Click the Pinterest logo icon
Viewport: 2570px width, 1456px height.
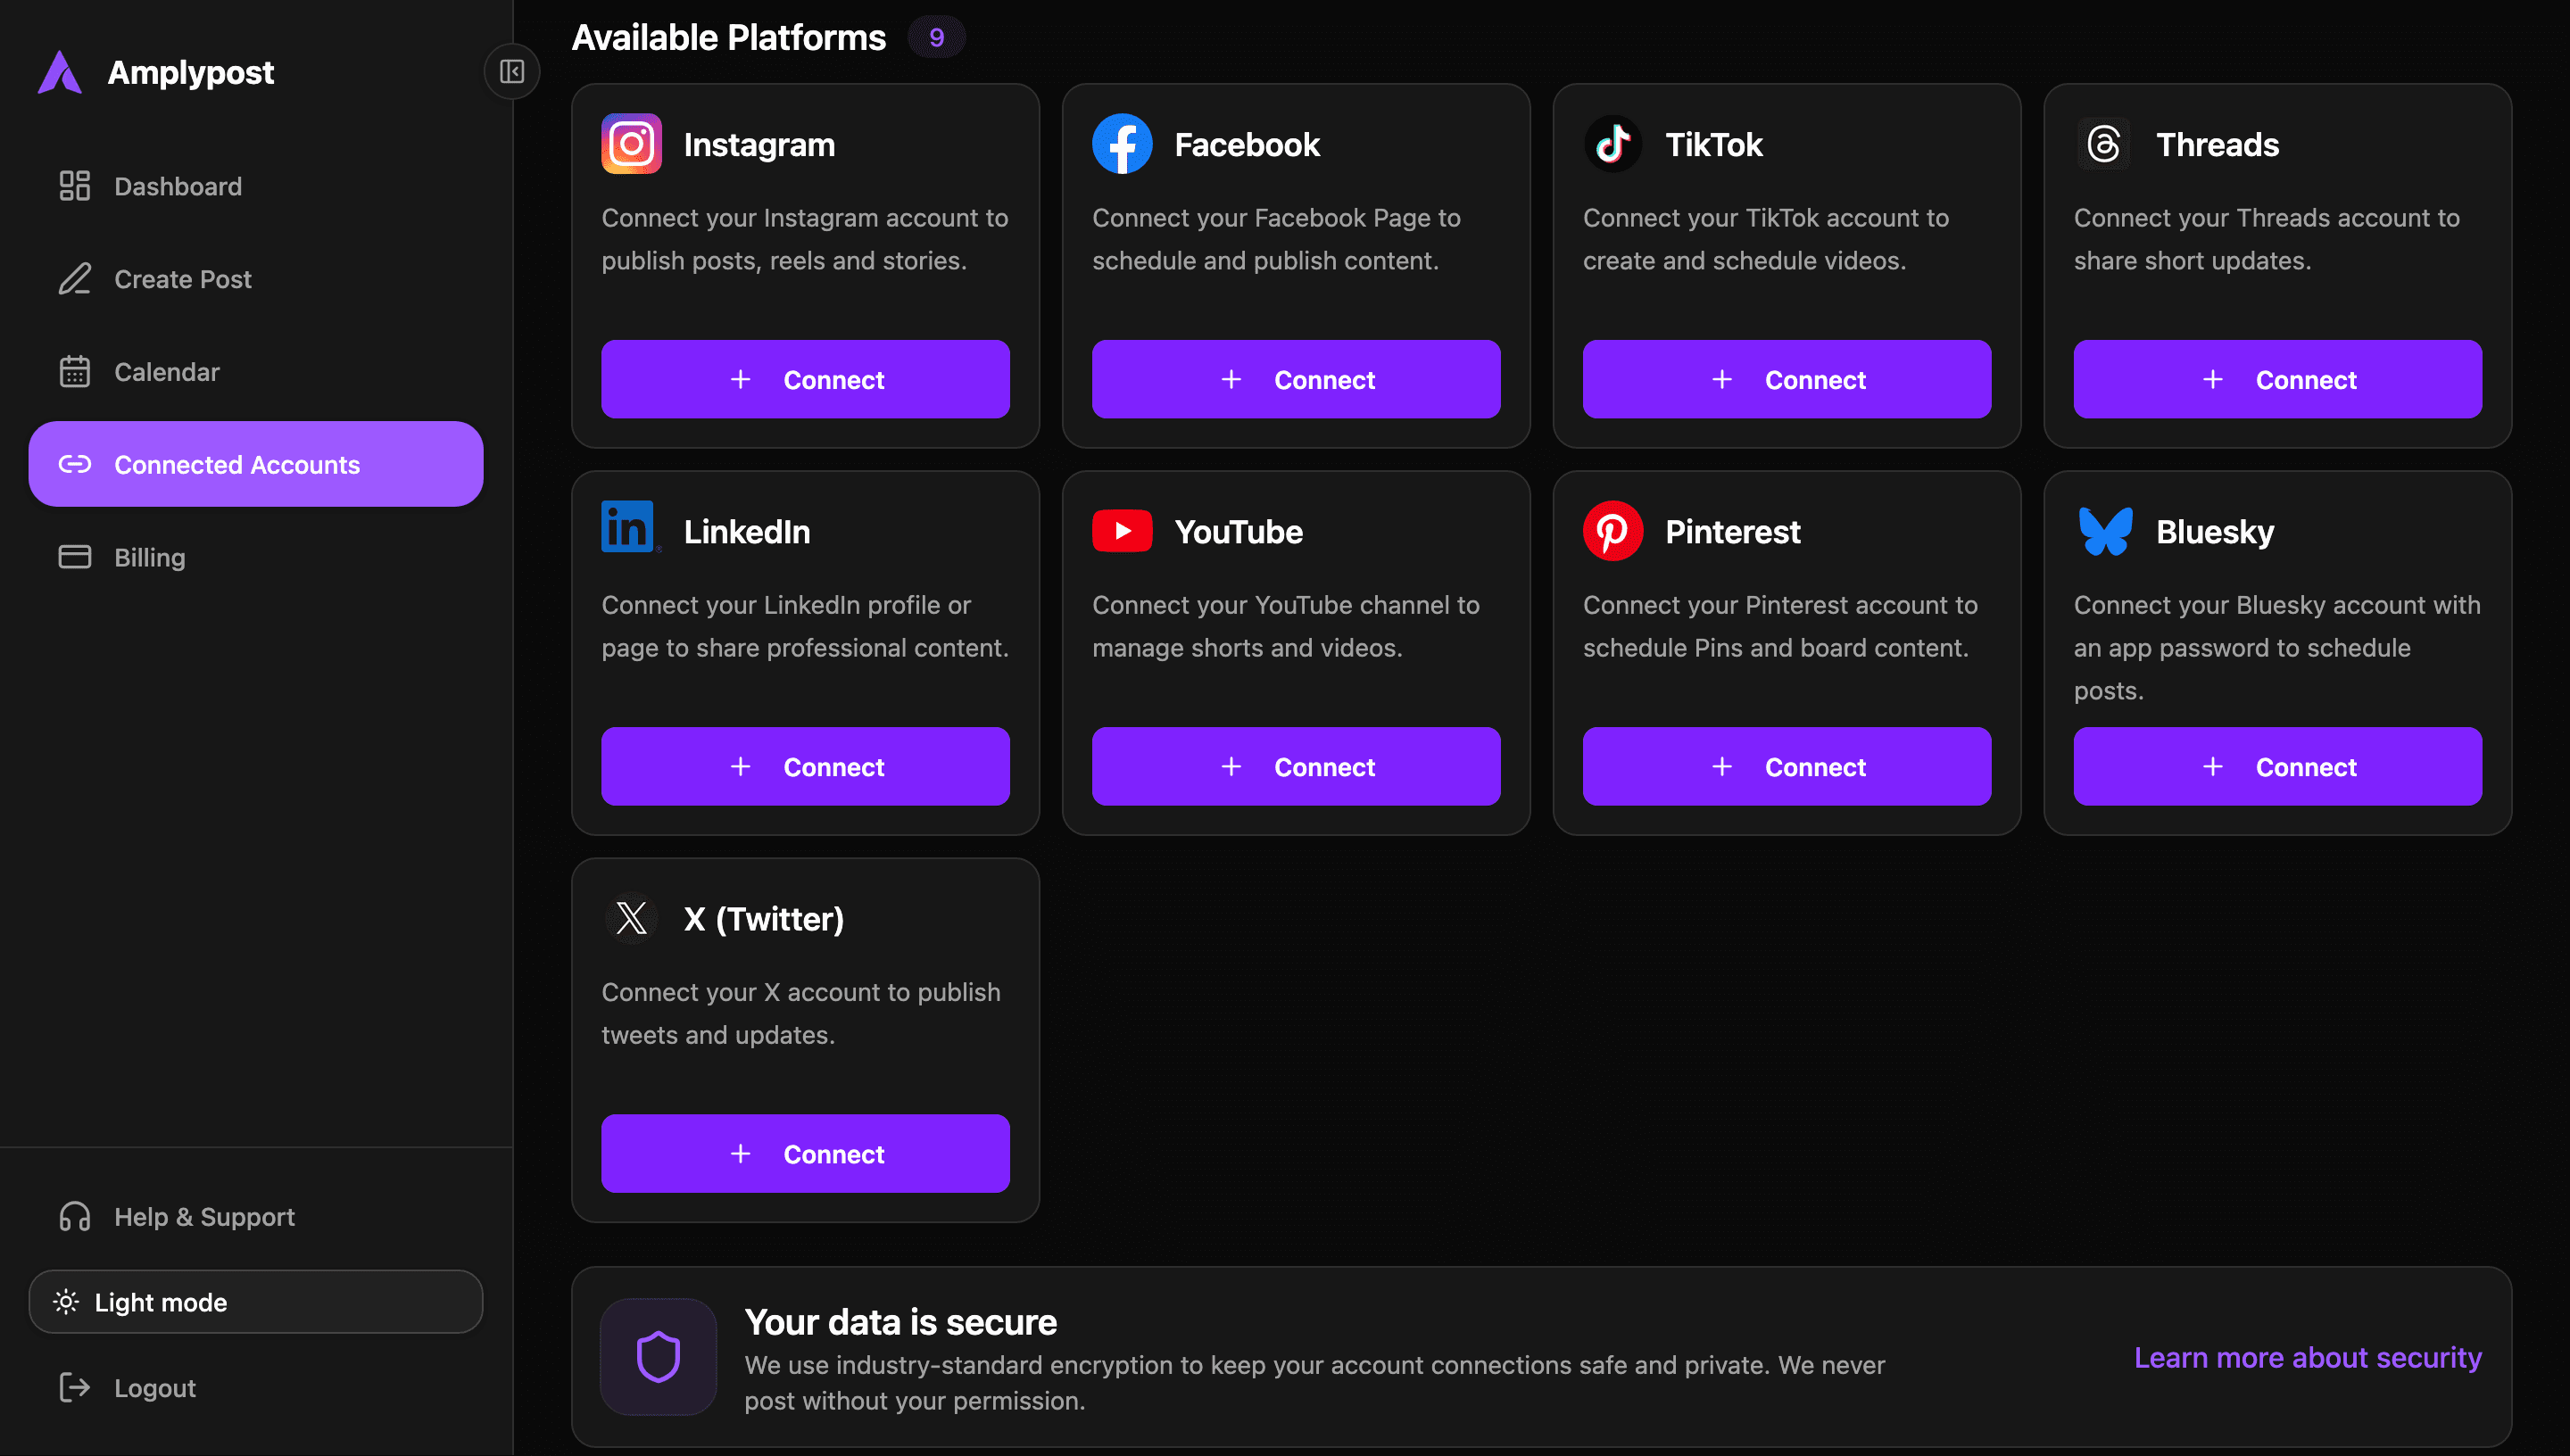[1613, 531]
